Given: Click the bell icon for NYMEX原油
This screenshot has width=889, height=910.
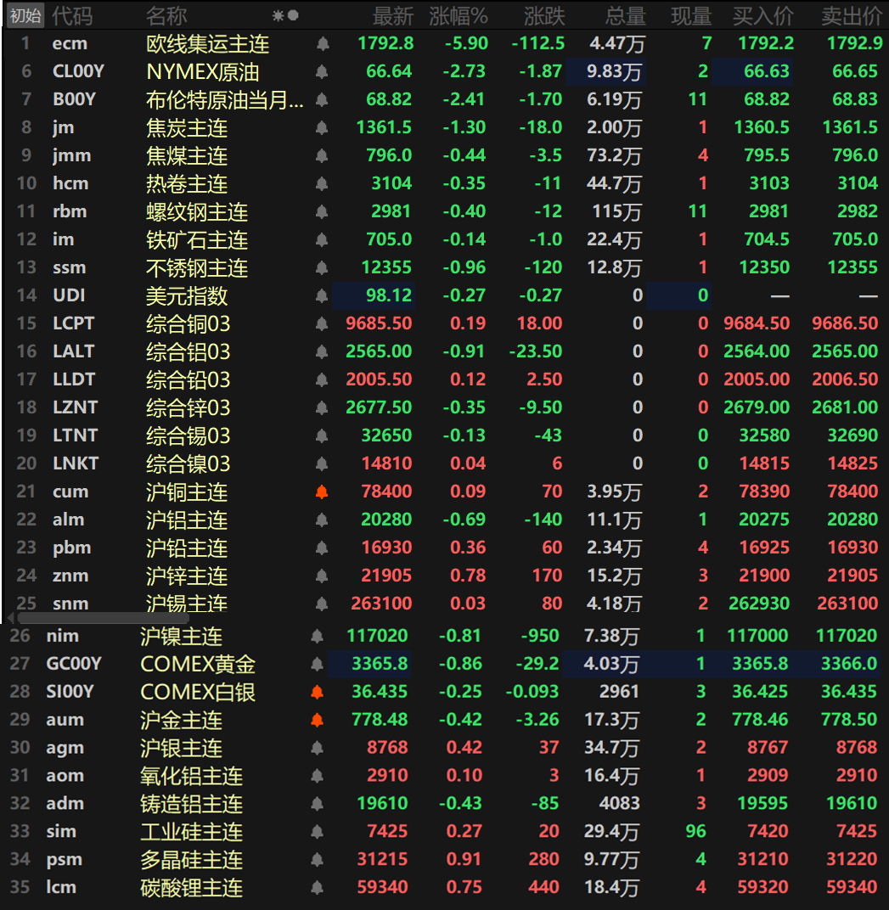Looking at the screenshot, I should (x=322, y=72).
